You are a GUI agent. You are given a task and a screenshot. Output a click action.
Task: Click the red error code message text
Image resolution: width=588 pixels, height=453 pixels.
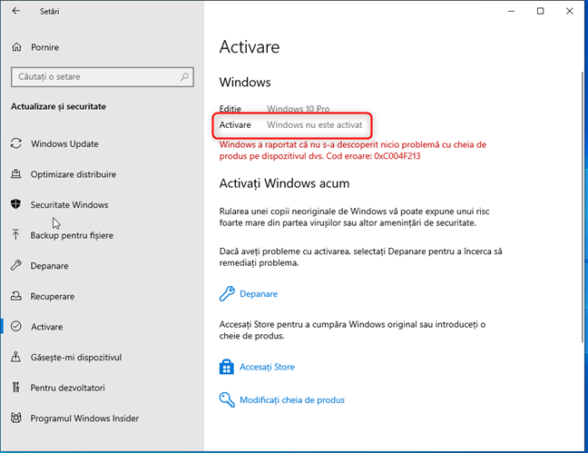tap(352, 150)
